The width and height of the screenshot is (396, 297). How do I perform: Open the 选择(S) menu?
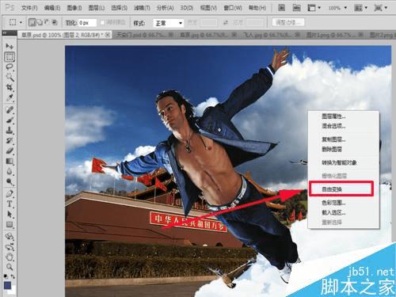[x=120, y=8]
